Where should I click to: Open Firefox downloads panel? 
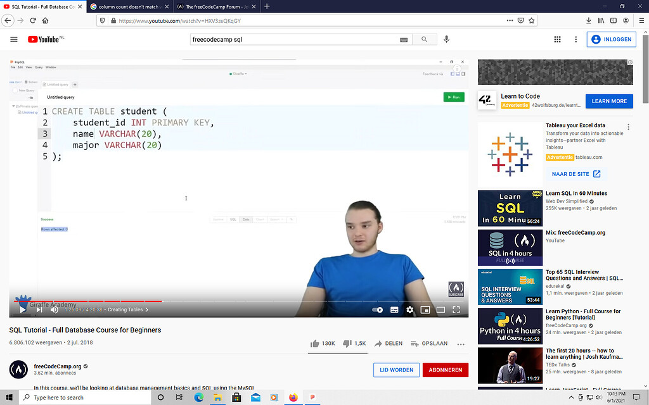(589, 21)
